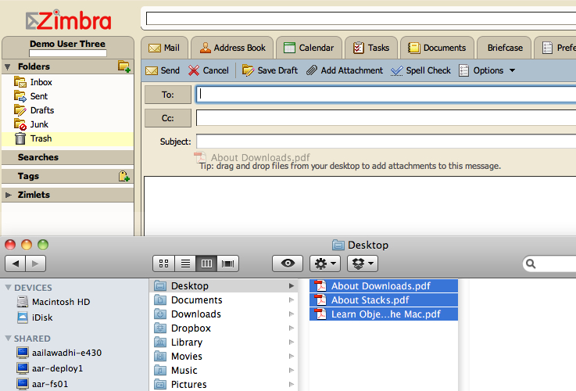Add a new tag with Tags plus icon
The height and width of the screenshot is (391, 576).
[x=124, y=176]
